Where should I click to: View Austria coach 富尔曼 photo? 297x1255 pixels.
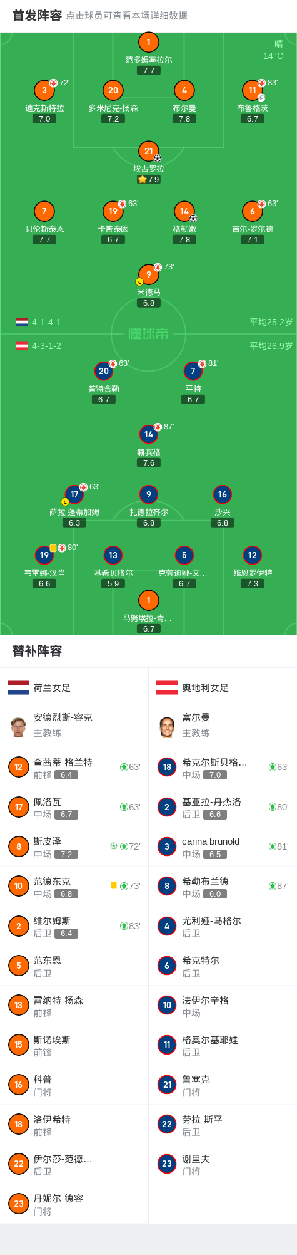point(166,726)
